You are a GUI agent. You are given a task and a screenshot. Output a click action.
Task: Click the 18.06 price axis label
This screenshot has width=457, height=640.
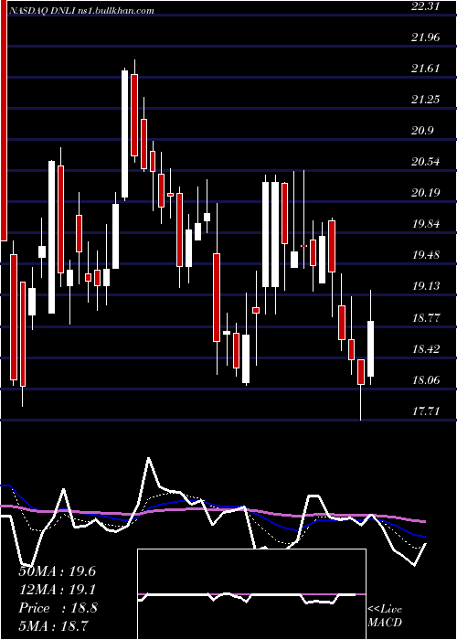tap(426, 380)
